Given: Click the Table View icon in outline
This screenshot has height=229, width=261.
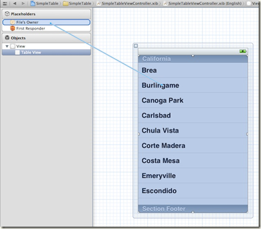Looking at the screenshot, I should click(17, 52).
